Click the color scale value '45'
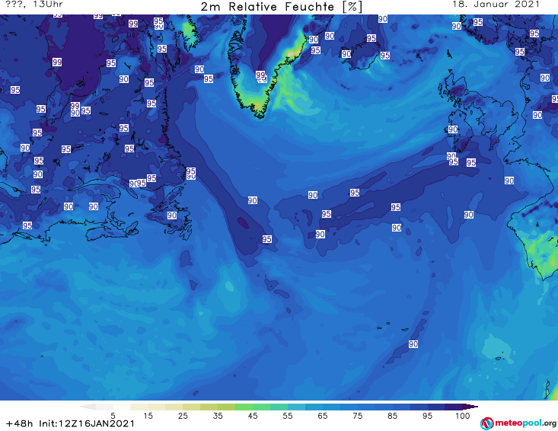Image resolution: width=558 pixels, height=431 pixels. [x=252, y=415]
